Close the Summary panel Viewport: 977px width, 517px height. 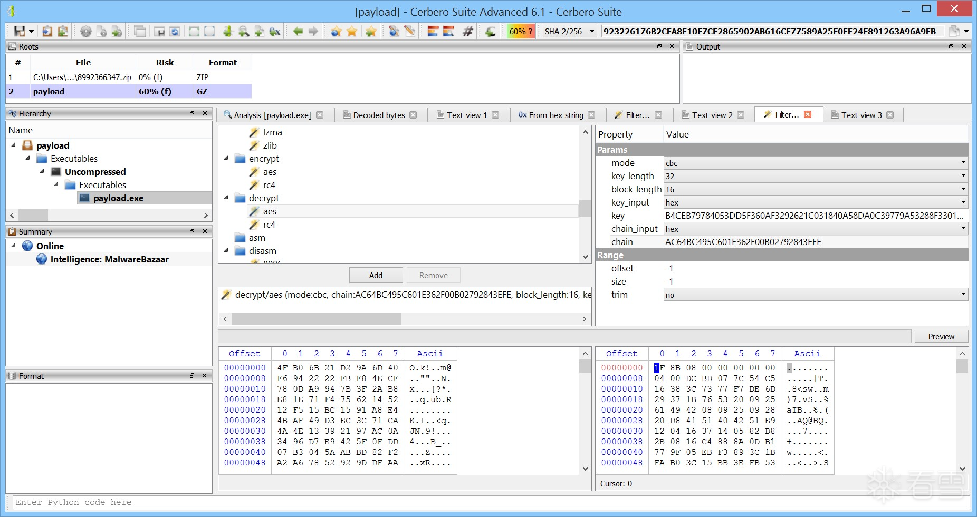(205, 231)
